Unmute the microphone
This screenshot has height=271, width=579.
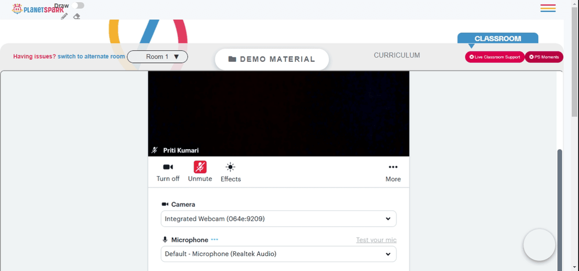[200, 172]
